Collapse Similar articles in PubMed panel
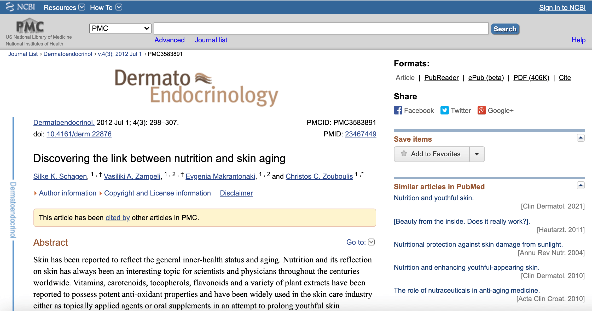This screenshot has width=592, height=311. coord(581,186)
